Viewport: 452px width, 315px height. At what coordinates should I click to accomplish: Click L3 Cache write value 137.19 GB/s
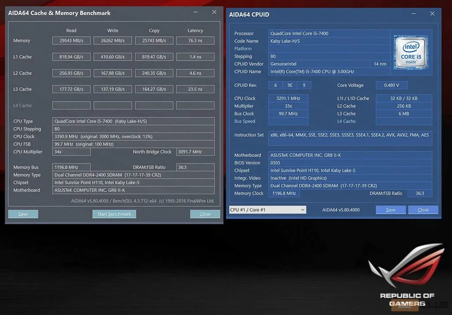tap(113, 89)
